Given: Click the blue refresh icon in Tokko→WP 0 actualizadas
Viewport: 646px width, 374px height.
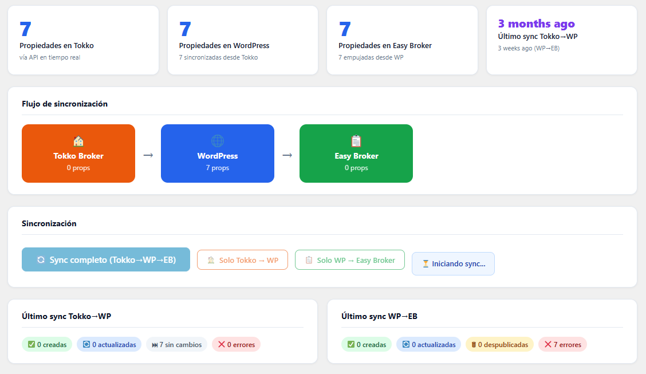Looking at the screenshot, I should 86,344.
